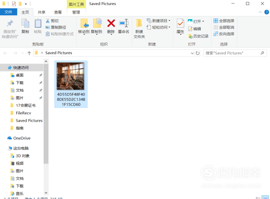The height and width of the screenshot is (199, 270).
Task: Open 3D 对象 under This PC
Action: tap(22, 156)
